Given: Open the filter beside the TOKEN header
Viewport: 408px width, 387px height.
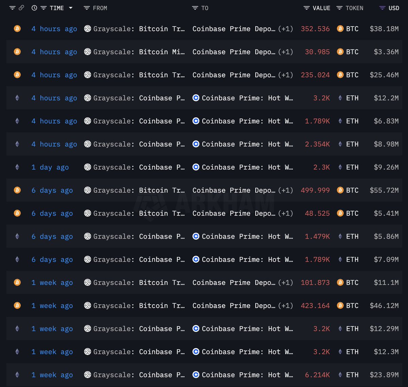Looking at the screenshot, I should (339, 8).
